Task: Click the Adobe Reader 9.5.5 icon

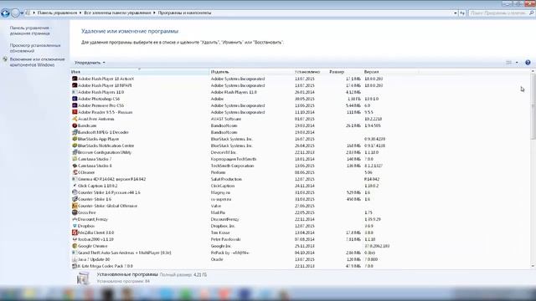Action: 75,112
